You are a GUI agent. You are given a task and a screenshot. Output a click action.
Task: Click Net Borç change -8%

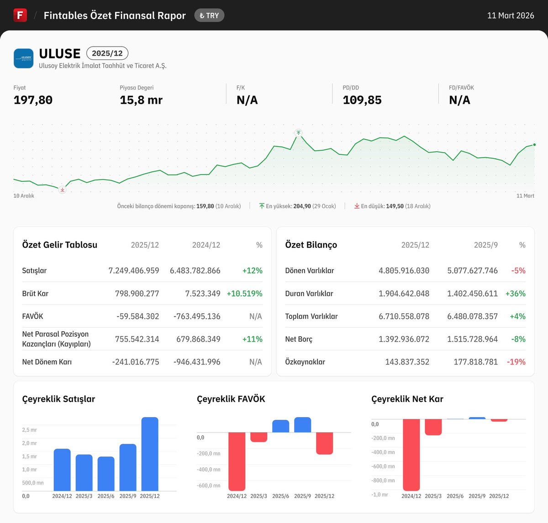coord(518,339)
